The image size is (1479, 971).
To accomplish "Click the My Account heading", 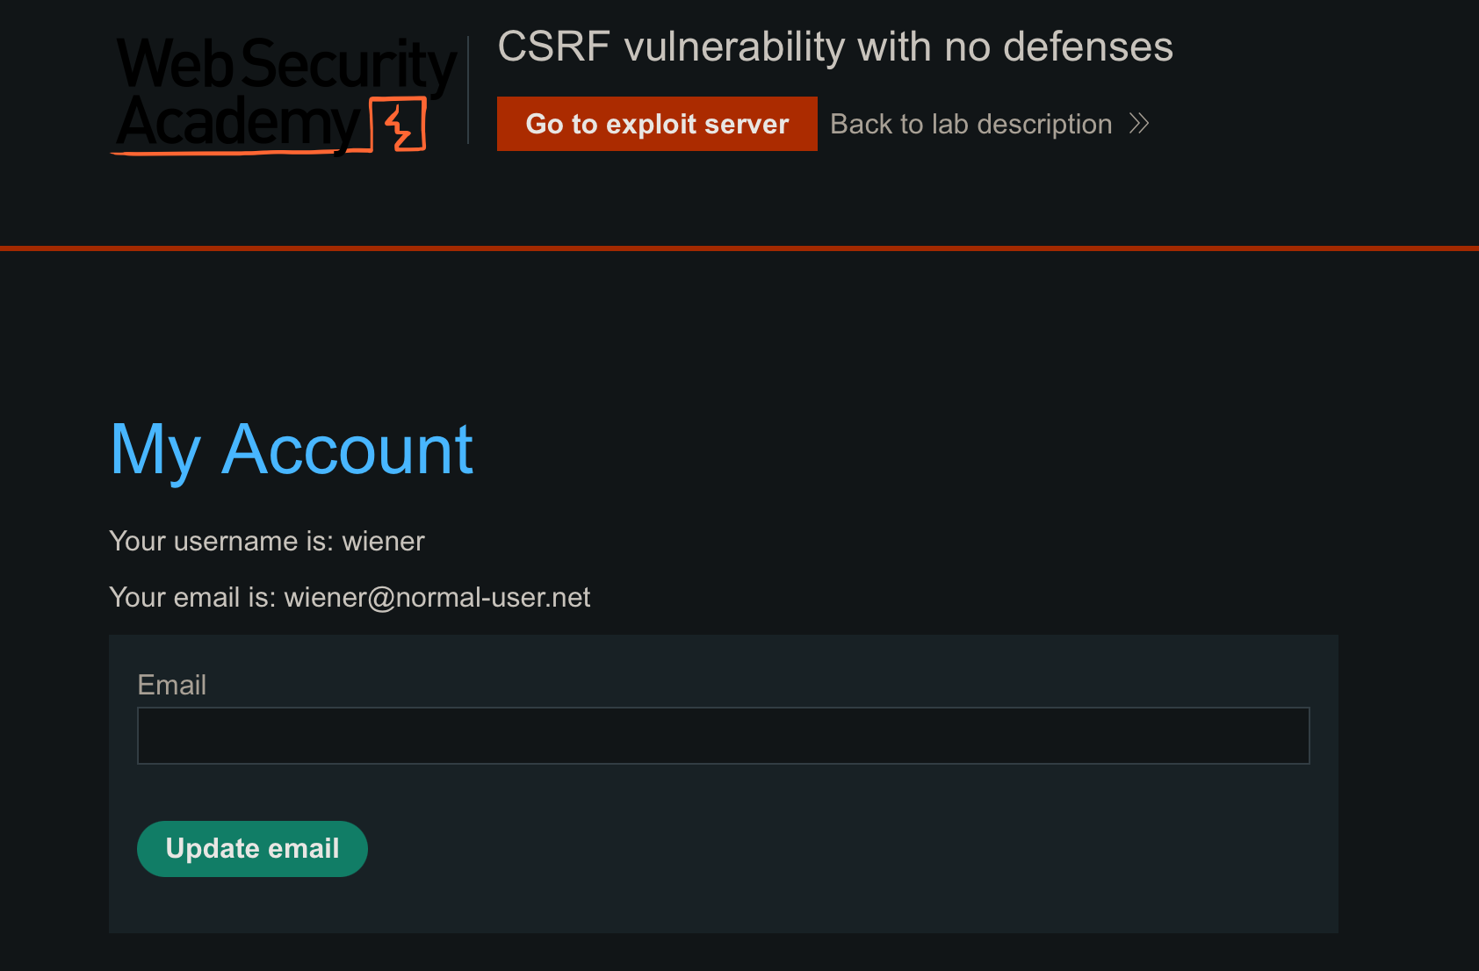I will [x=292, y=450].
